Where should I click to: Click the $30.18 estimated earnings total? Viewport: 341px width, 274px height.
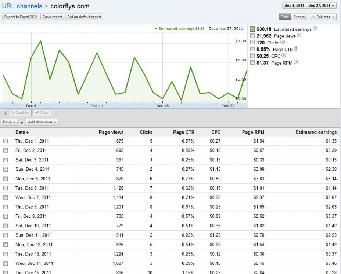coord(264,29)
